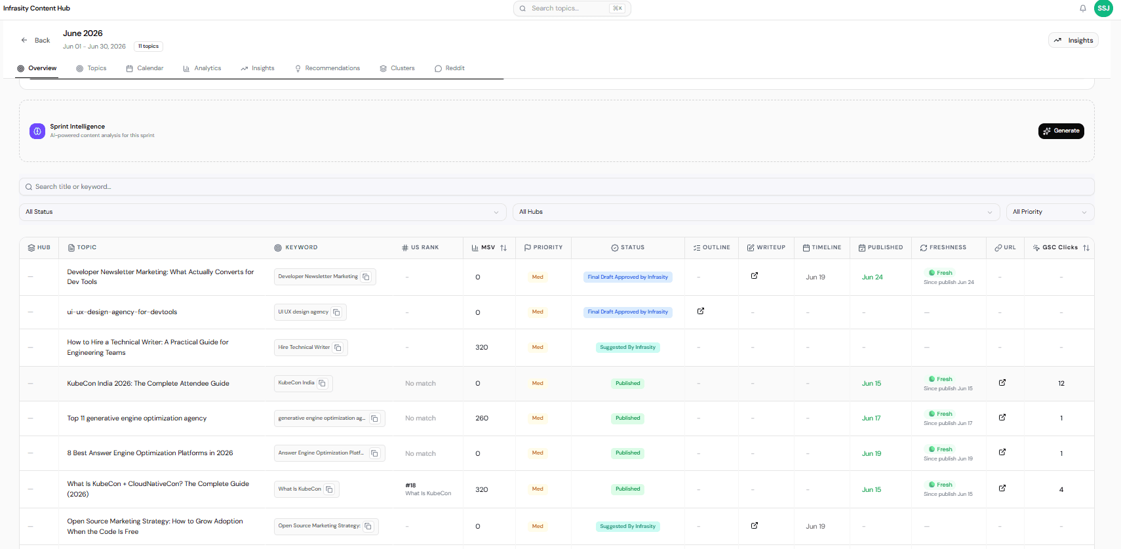Copy the UI UX design agency keyword
Screen dimensions: 1121x549
(337, 312)
